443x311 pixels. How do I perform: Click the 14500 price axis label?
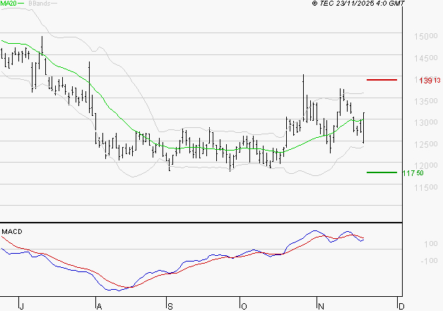point(426,58)
